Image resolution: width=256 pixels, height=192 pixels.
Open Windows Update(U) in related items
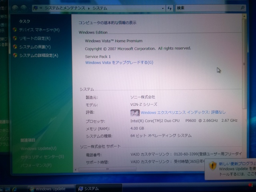pyautogui.click(x=38, y=148)
